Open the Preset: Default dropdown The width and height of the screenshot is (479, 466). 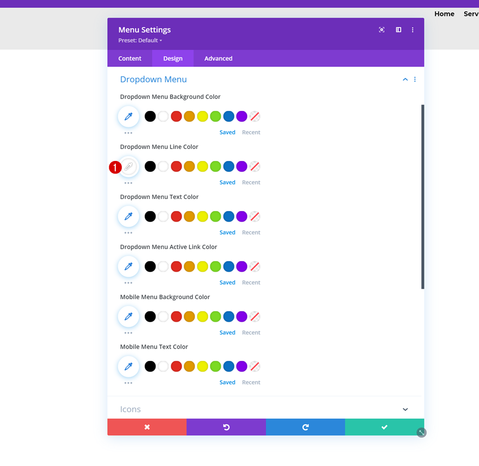pos(140,40)
